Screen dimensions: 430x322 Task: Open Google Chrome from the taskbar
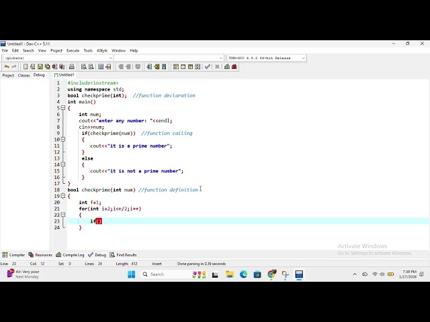(271, 274)
